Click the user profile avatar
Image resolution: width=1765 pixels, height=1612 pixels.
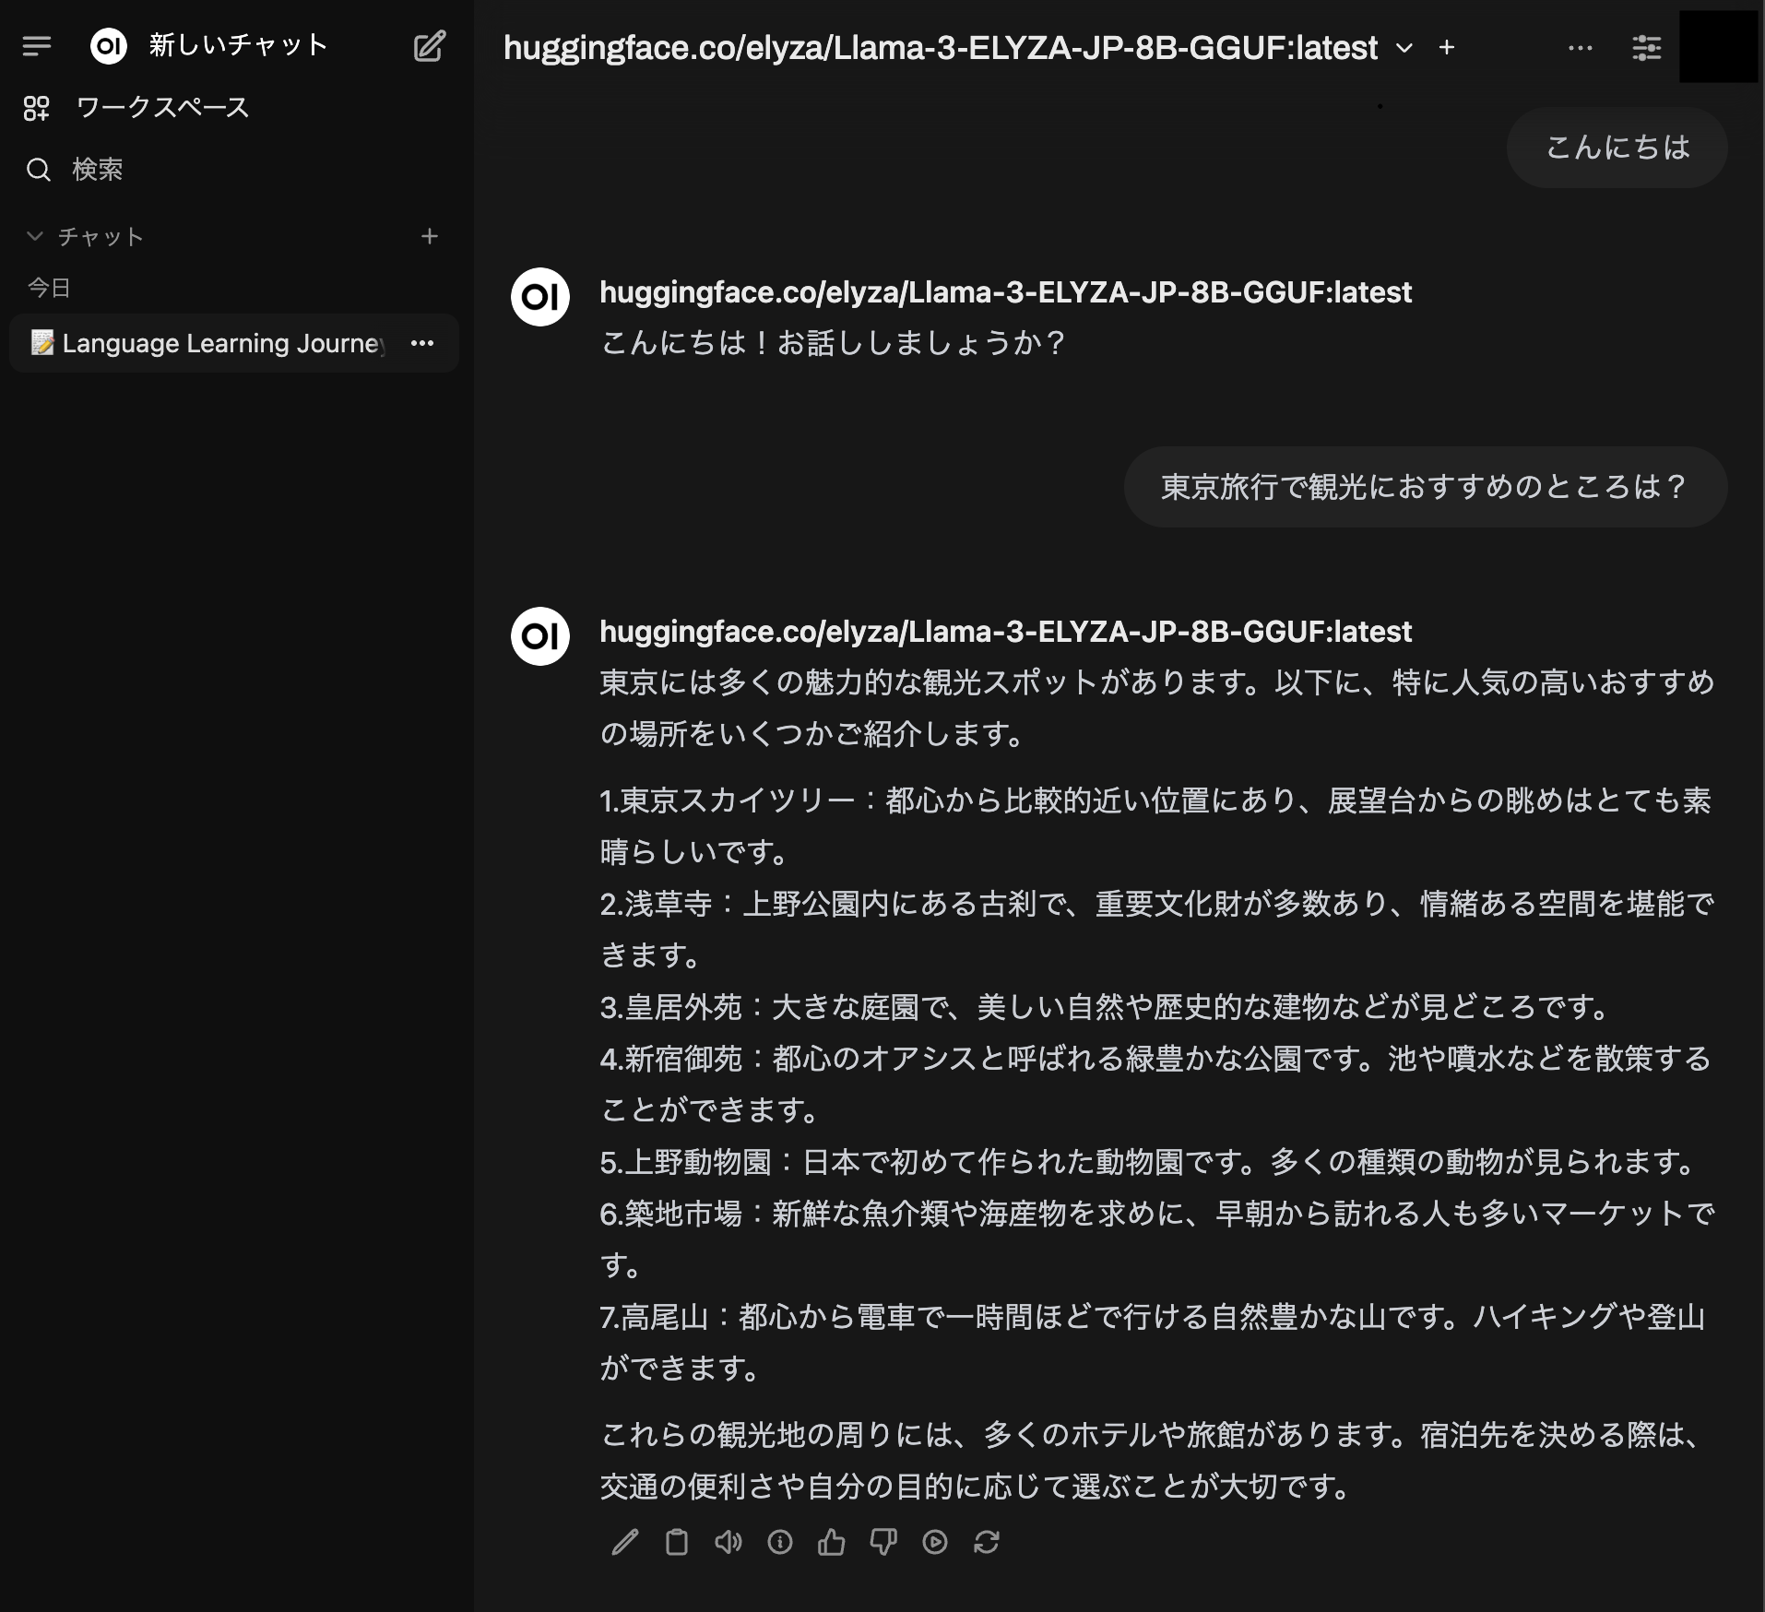pos(1718,47)
